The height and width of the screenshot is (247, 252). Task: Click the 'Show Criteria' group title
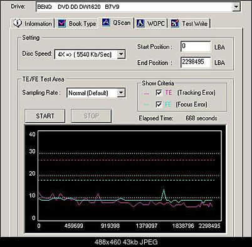[x=158, y=83]
